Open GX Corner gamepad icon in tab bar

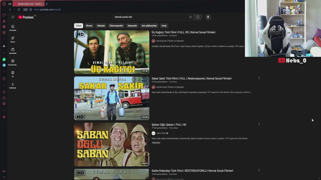point(10,4)
